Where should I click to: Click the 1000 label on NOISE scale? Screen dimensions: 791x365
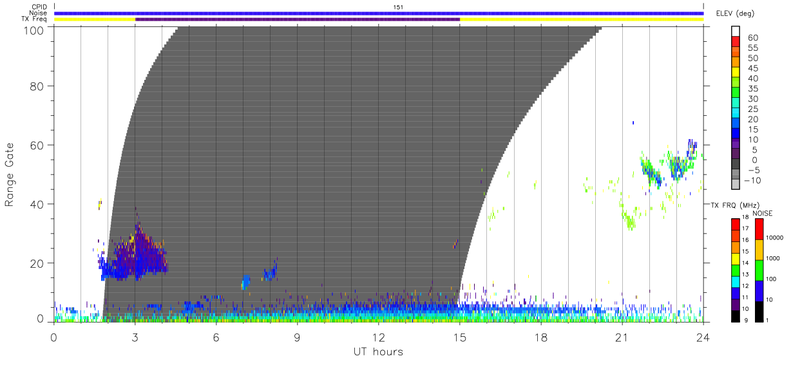tap(774, 258)
